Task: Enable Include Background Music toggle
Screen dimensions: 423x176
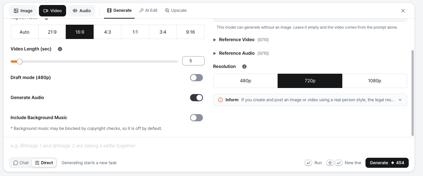Action: pyautogui.click(x=196, y=118)
